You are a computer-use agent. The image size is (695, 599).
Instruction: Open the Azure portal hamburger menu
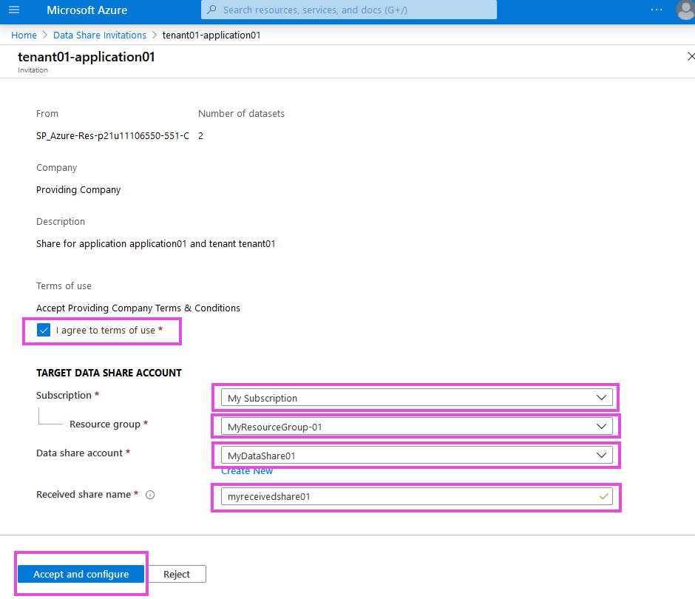(x=14, y=10)
